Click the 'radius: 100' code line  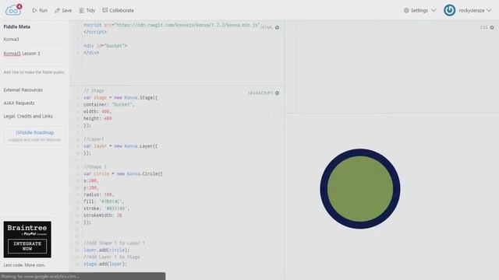[x=99, y=194]
